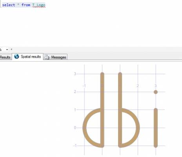182x157 pixels.
Task: Click the Messages tab document icon
Action: 47,57
